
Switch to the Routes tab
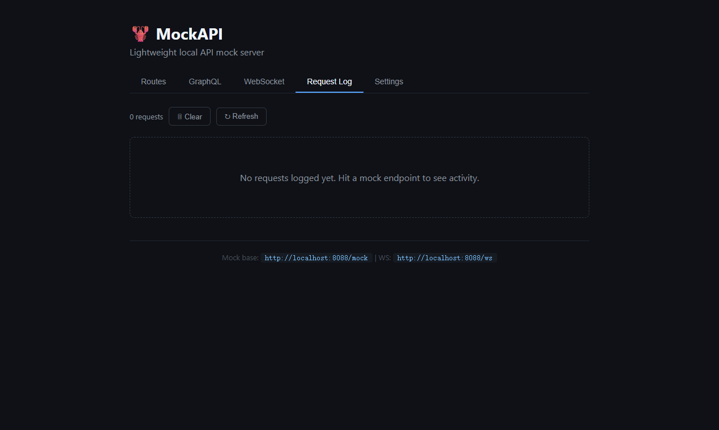coord(153,81)
